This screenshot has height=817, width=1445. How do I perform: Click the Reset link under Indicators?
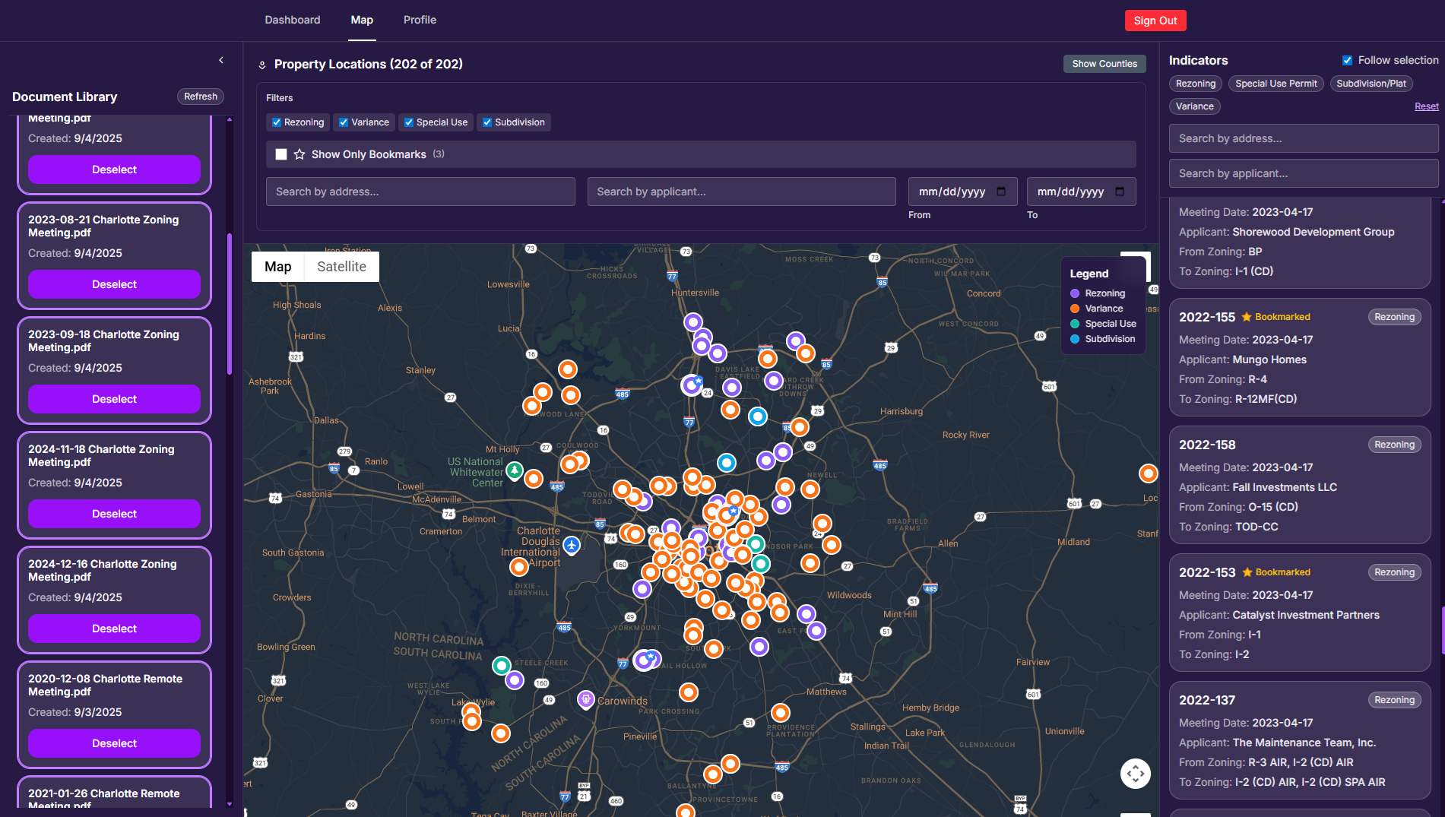(1426, 106)
